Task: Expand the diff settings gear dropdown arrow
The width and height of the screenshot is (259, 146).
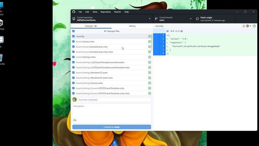Action: pos(251,26)
